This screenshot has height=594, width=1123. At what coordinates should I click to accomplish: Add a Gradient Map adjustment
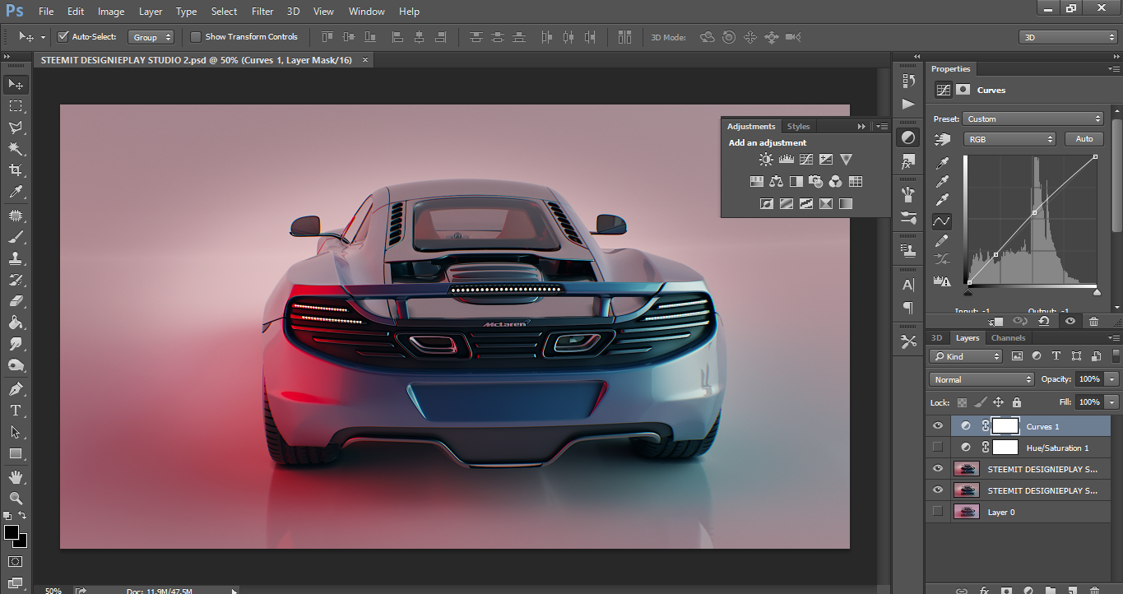tap(846, 203)
